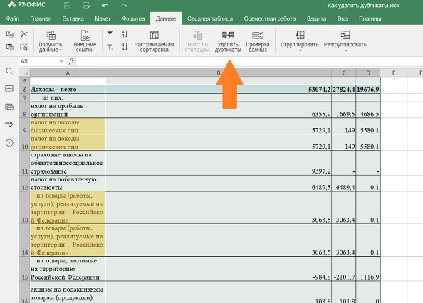Click inside the formula bar input
The image size is (423, 303).
pyautogui.click(x=249, y=61)
